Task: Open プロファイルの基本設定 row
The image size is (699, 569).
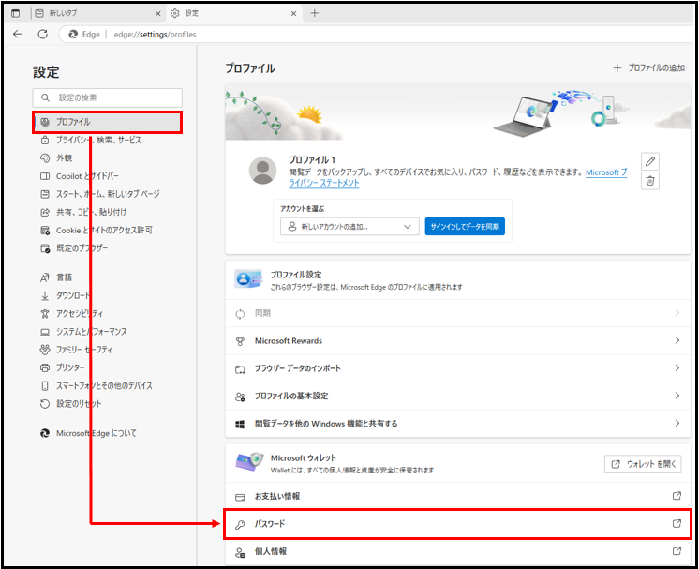Action: [458, 396]
